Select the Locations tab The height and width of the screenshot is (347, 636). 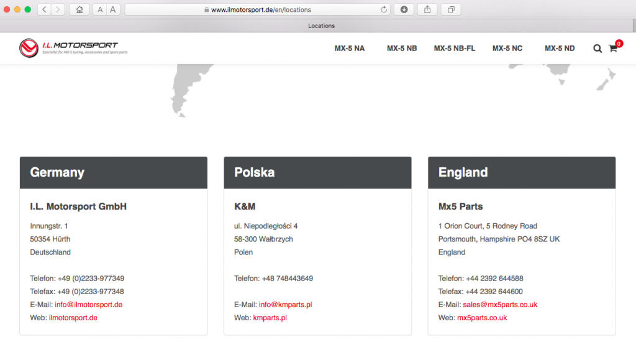(321, 25)
